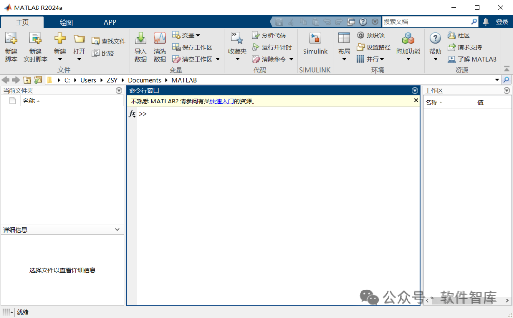Click the search current folder icon

click(506, 80)
